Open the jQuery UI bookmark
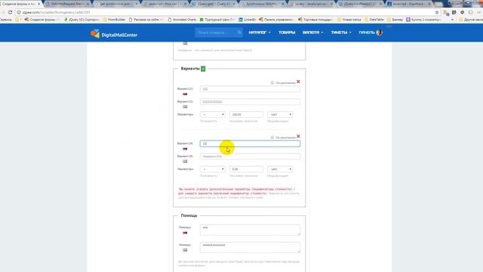This screenshot has width=483, height=272. pos(82,20)
